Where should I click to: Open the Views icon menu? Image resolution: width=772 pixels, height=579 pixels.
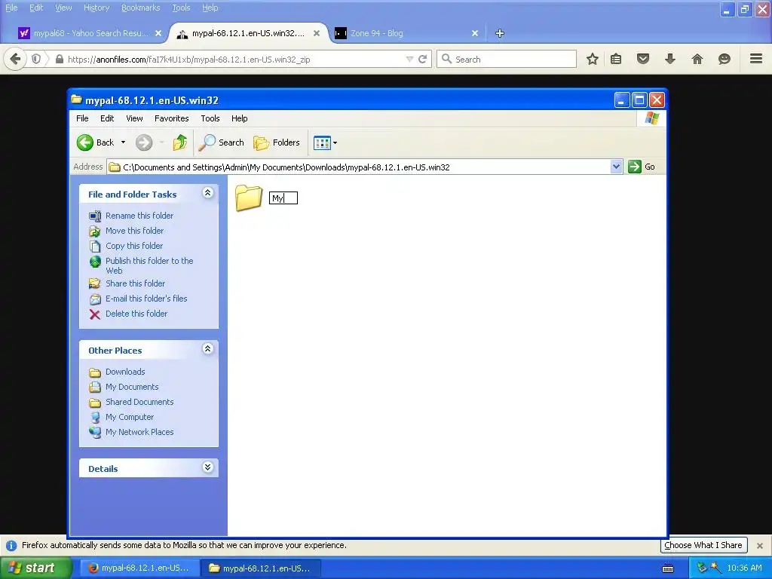325,142
